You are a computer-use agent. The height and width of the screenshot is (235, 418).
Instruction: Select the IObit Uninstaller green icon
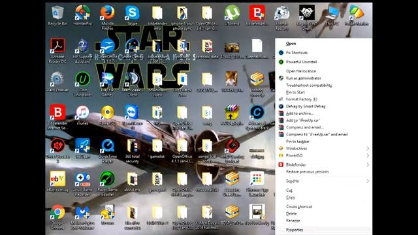(x=82, y=80)
